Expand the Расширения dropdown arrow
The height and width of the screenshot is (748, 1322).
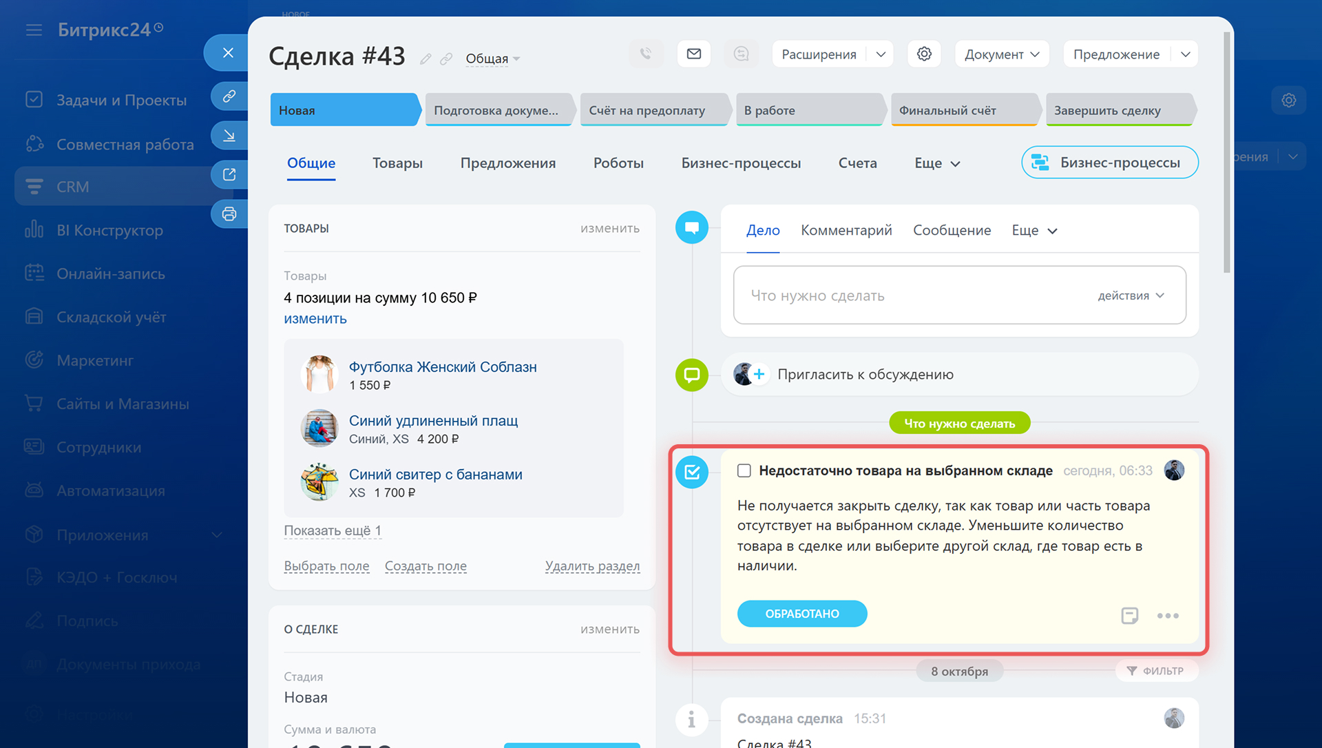point(881,54)
